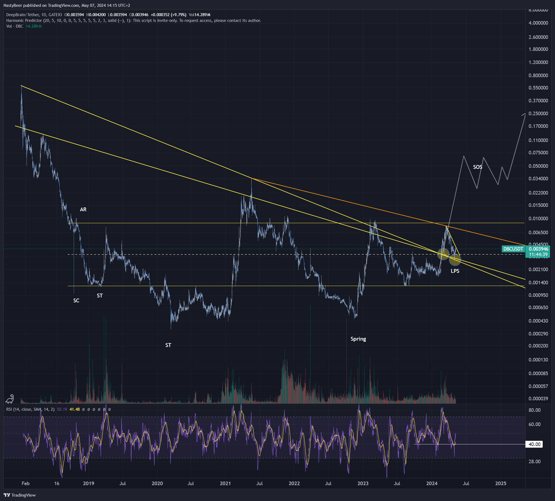This screenshot has width=555, height=501.
Task: Select the LPS annotation label
Action: tap(455, 271)
